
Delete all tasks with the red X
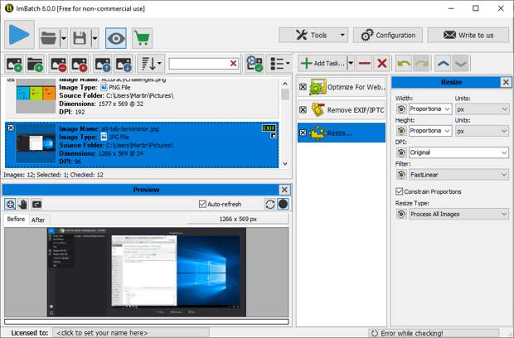[382, 63]
